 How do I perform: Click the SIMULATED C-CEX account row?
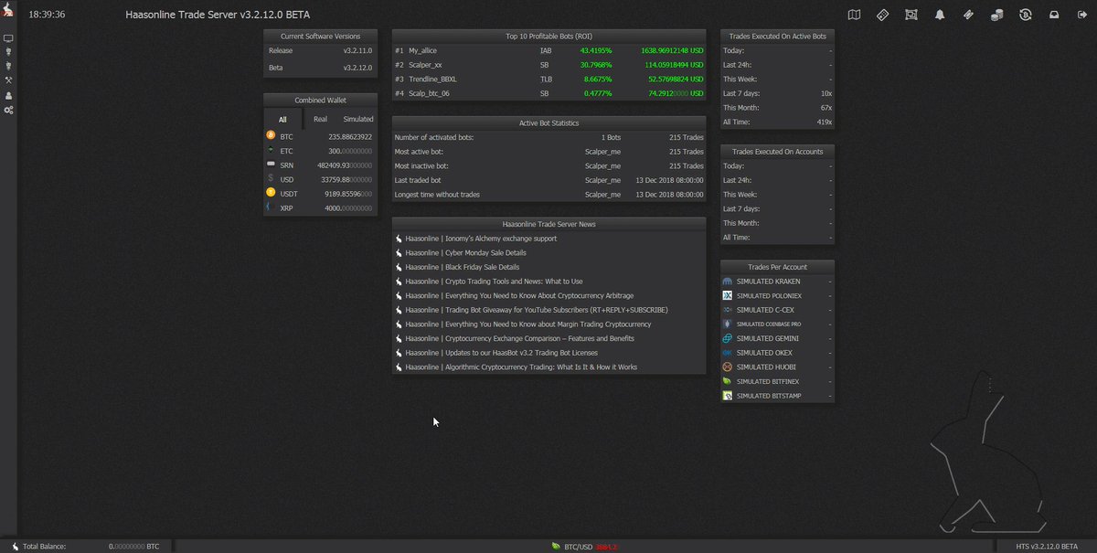tap(777, 310)
